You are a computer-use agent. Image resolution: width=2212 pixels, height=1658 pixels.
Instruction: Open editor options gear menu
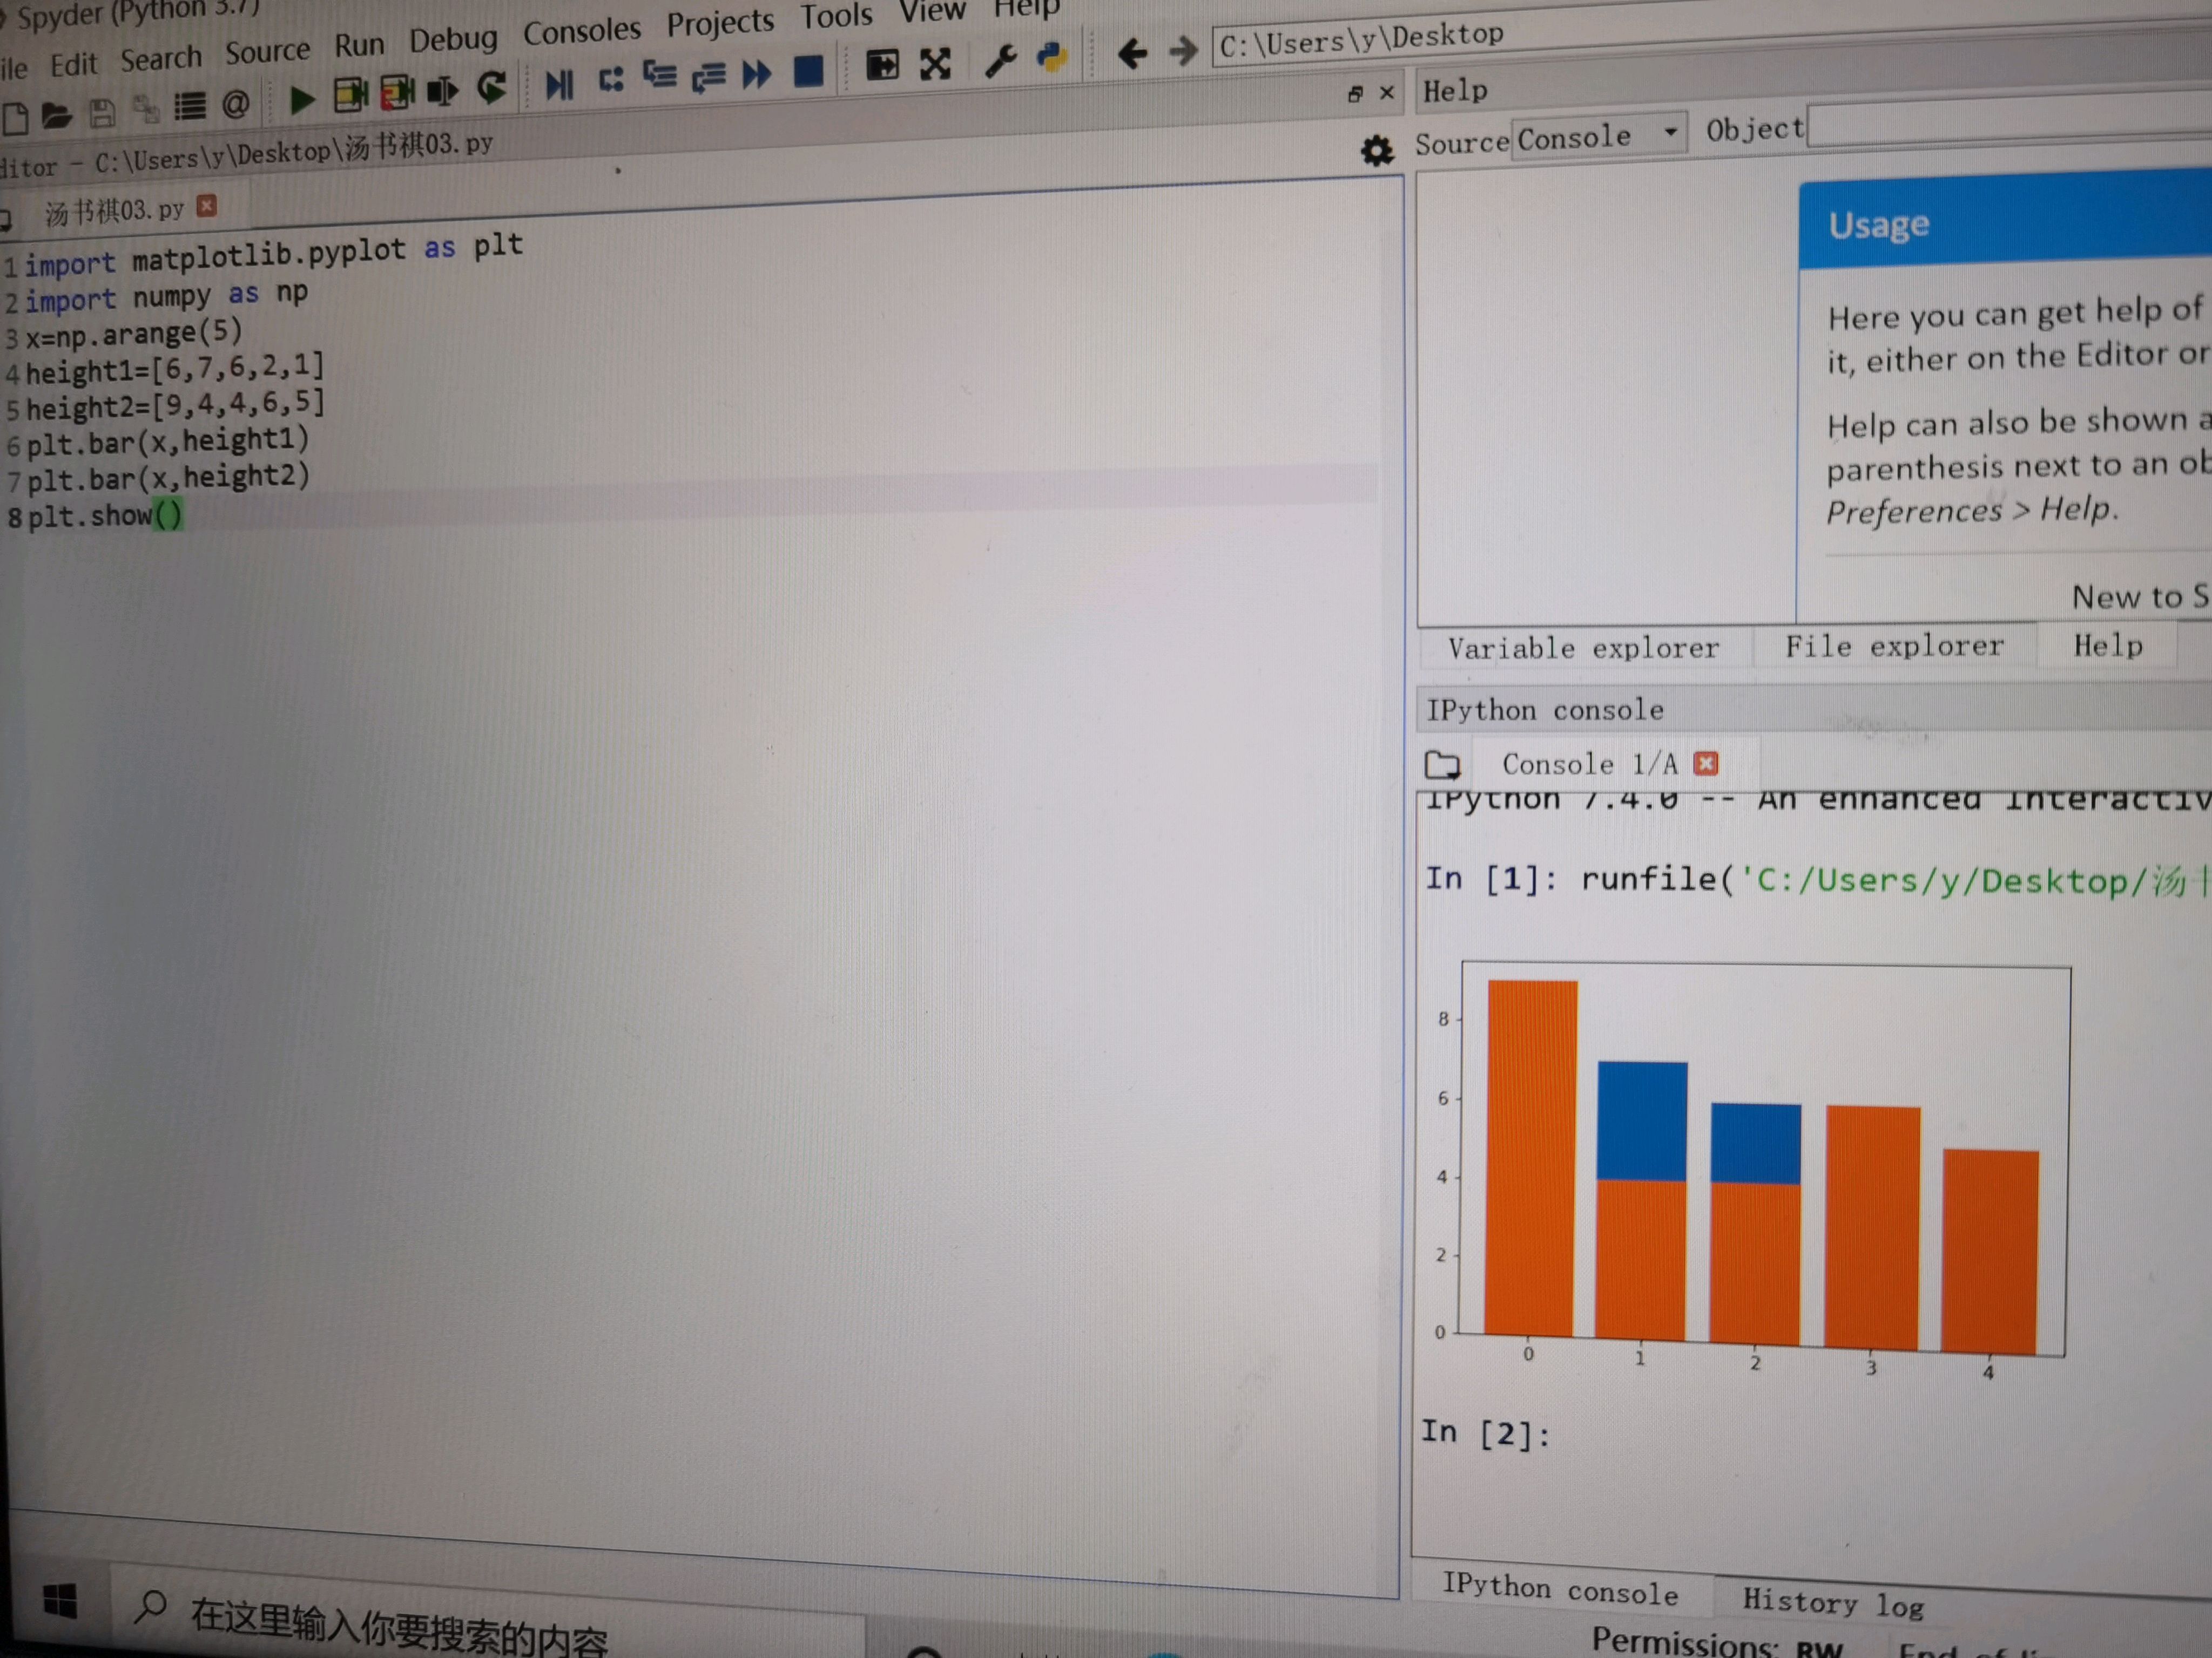pos(1377,151)
